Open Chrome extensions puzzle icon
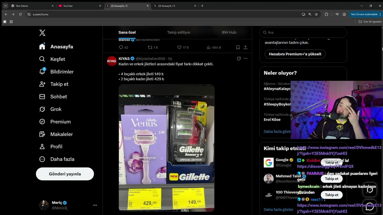This screenshot has height=215, width=383. (x=326, y=14)
